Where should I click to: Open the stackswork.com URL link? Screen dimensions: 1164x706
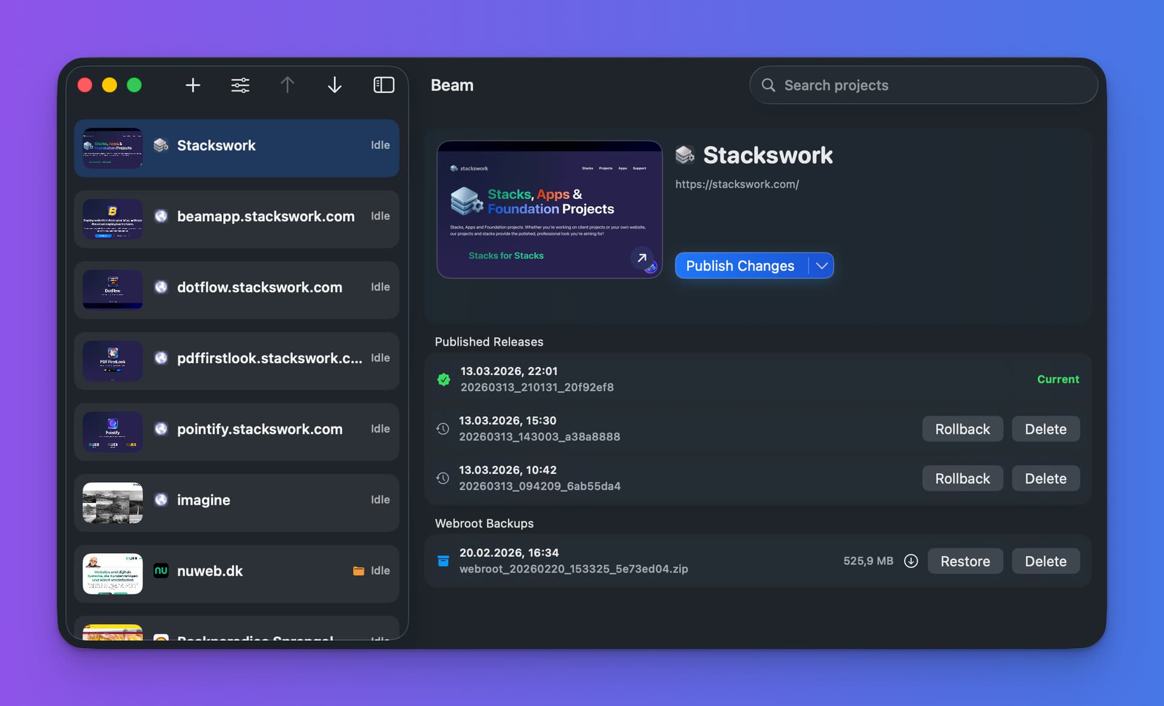point(737,184)
